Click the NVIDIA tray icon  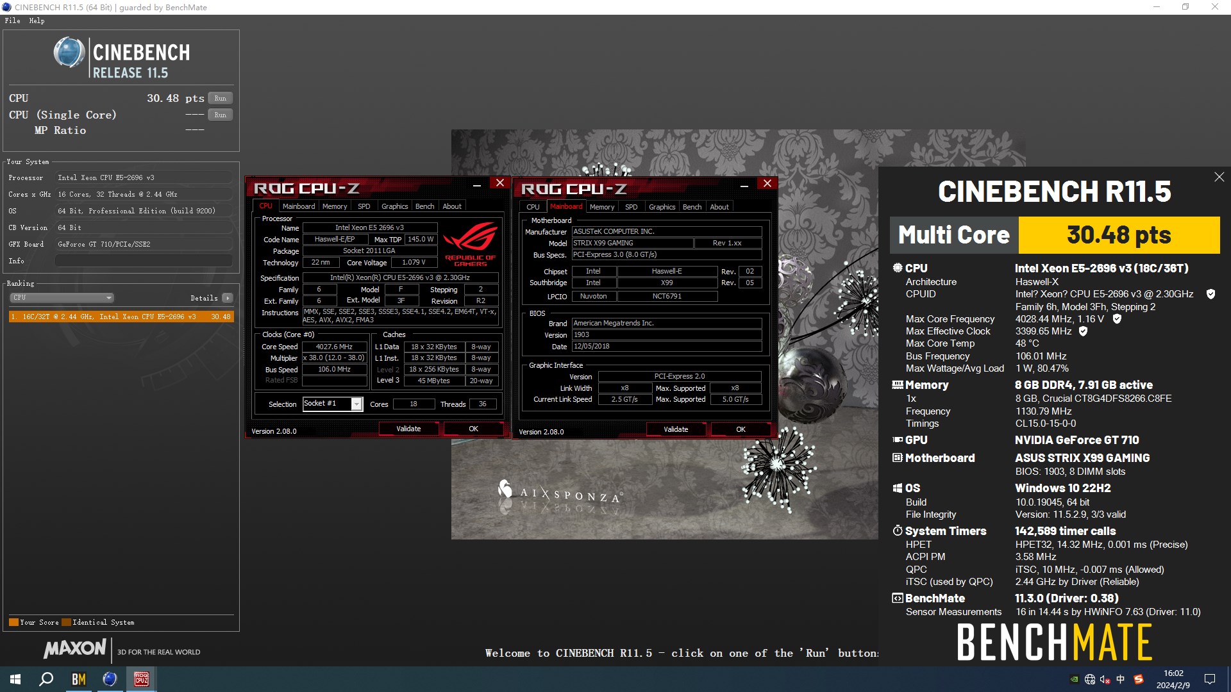[1075, 679]
